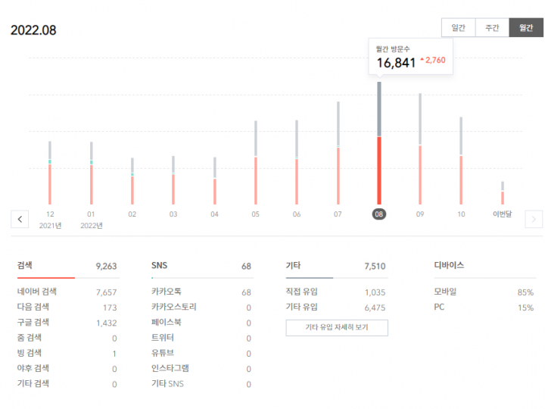
Task: Click the 구글 검색 row
Action: tap(67, 322)
